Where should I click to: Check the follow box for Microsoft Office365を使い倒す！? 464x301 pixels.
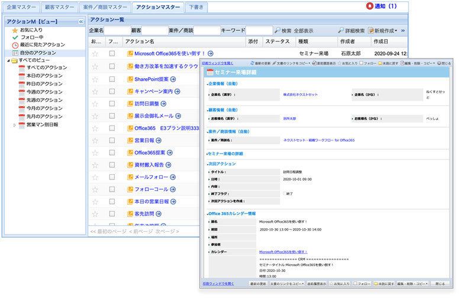[x=112, y=53]
